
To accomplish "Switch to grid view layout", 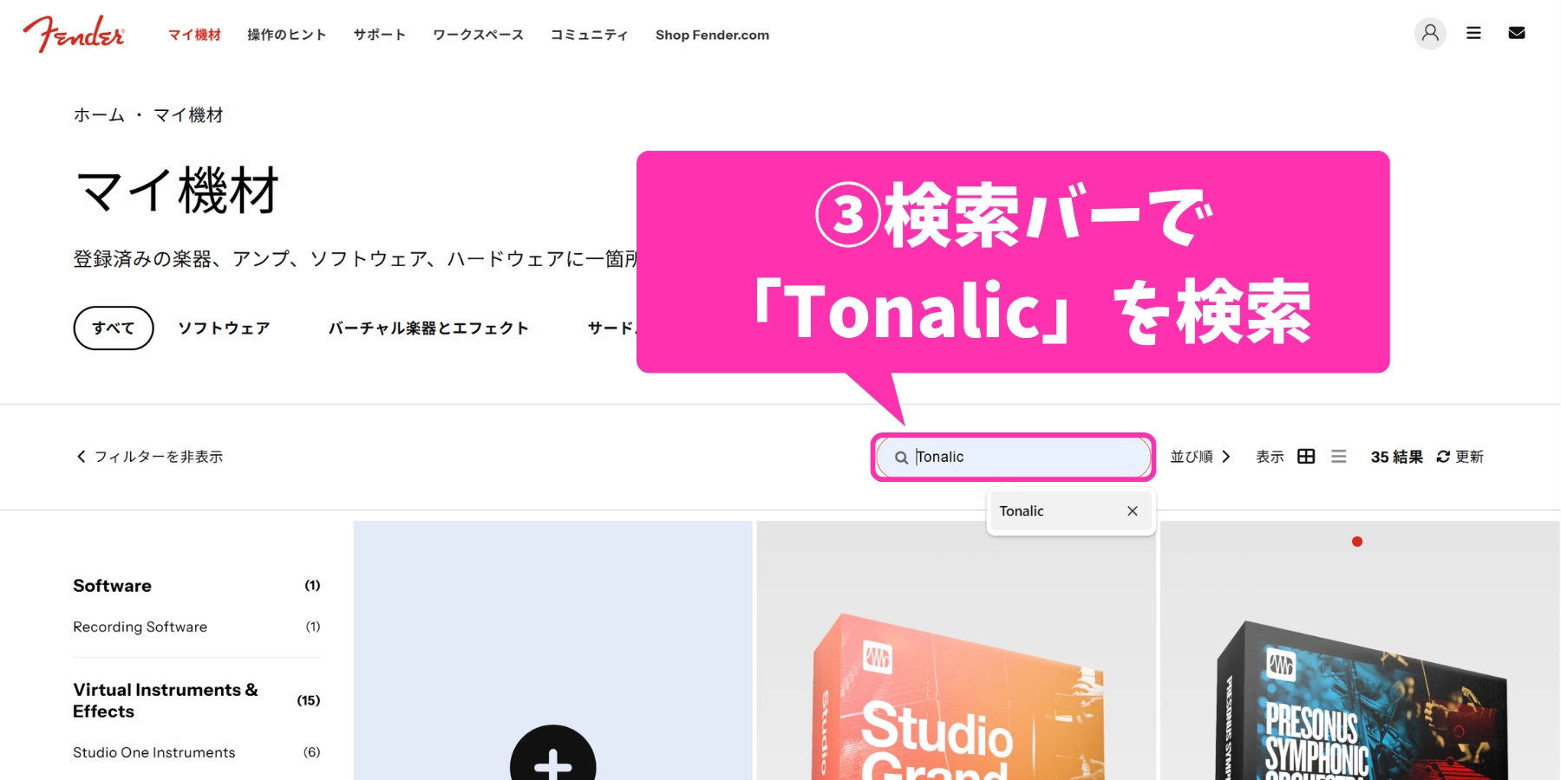I will (x=1306, y=457).
